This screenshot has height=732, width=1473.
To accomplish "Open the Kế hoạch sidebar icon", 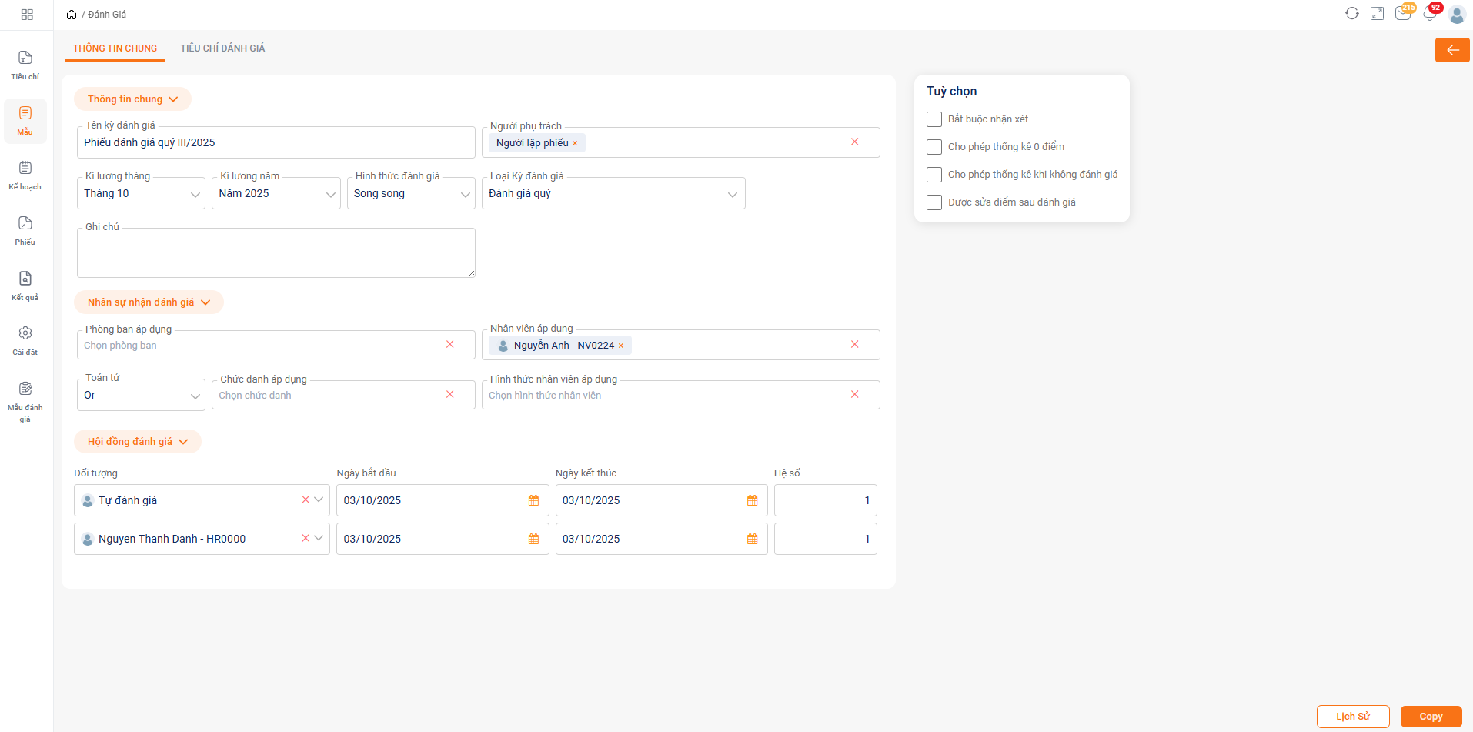I will tap(25, 175).
